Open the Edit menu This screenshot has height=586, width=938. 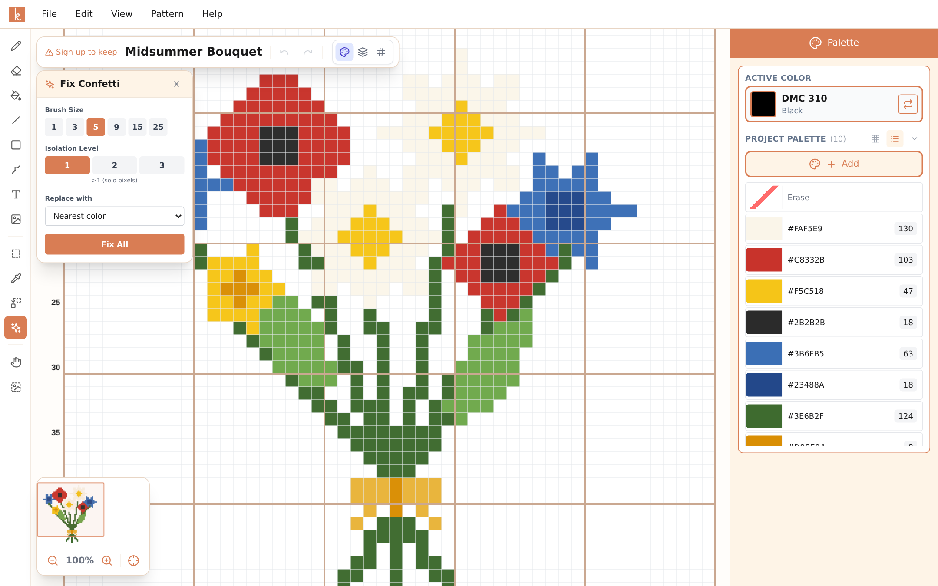point(84,14)
